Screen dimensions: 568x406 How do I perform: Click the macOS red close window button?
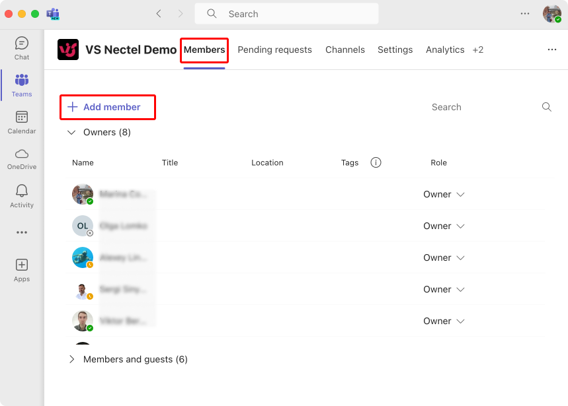9,14
